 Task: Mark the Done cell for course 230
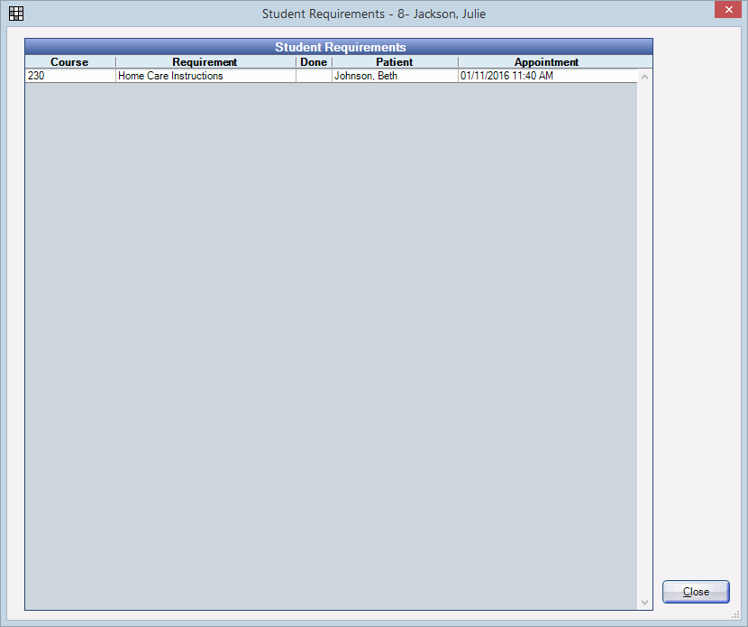pyautogui.click(x=313, y=76)
